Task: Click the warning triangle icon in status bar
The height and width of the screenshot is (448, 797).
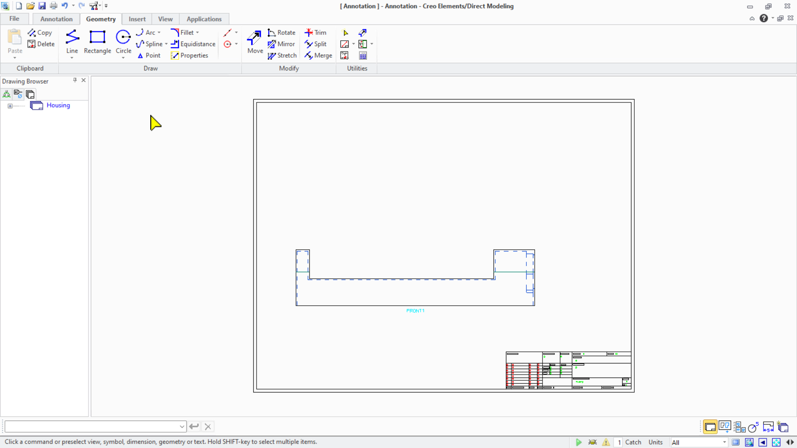Action: pyautogui.click(x=606, y=442)
